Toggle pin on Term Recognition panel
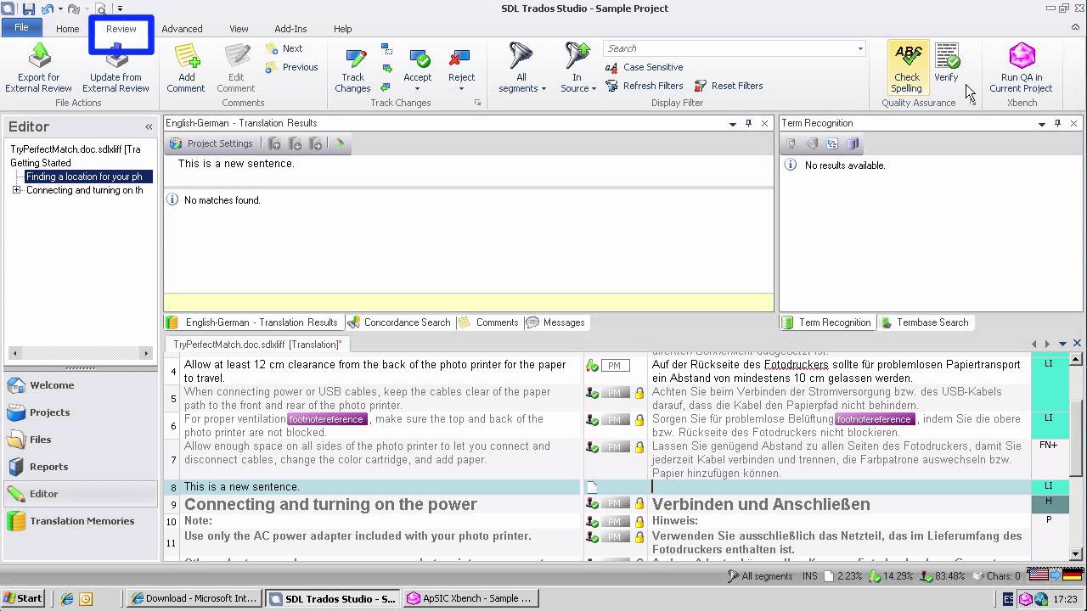Image resolution: width=1087 pixels, height=611 pixels. [1057, 123]
